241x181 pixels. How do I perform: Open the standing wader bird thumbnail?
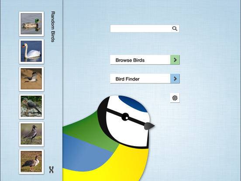pos(31,134)
